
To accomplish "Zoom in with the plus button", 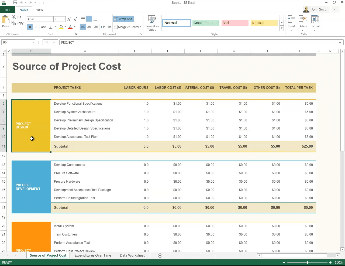I will (330, 262).
